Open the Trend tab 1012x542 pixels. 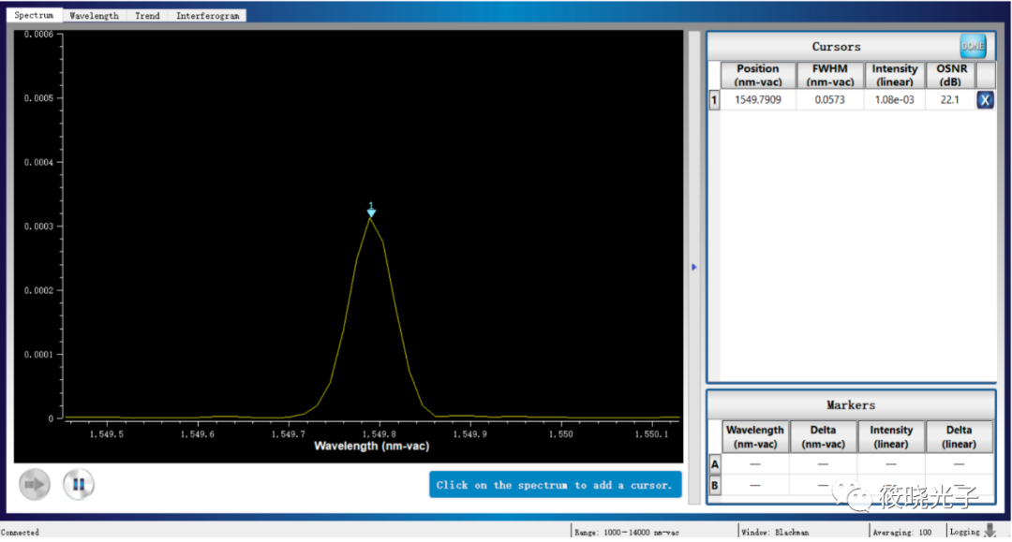coord(147,16)
